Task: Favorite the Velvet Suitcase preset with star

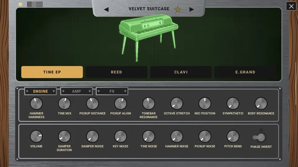Action: pyautogui.click(x=178, y=9)
